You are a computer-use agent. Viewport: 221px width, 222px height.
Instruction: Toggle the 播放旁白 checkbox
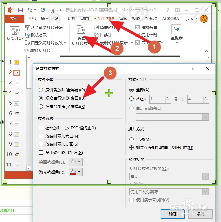pyautogui.click(x=137, y=27)
